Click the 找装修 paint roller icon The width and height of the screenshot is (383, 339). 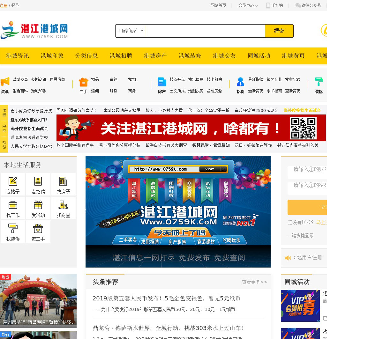[13, 228]
